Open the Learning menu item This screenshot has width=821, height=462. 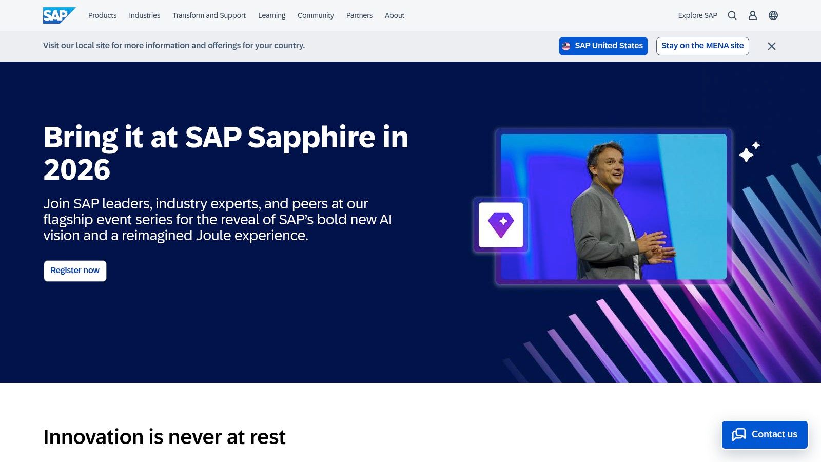271,15
